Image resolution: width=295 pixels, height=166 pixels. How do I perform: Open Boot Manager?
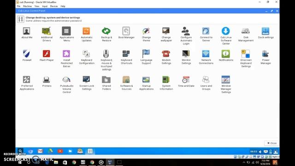pos(126,33)
